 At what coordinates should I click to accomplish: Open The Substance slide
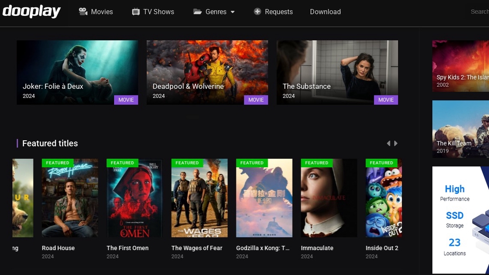[x=337, y=72]
